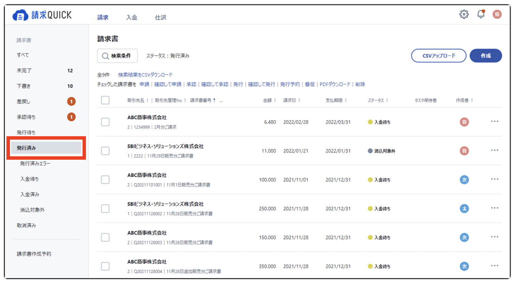Viewport: 515px width, 284px height.
Task: Click the 承認待ち count badge
Action: point(71,117)
